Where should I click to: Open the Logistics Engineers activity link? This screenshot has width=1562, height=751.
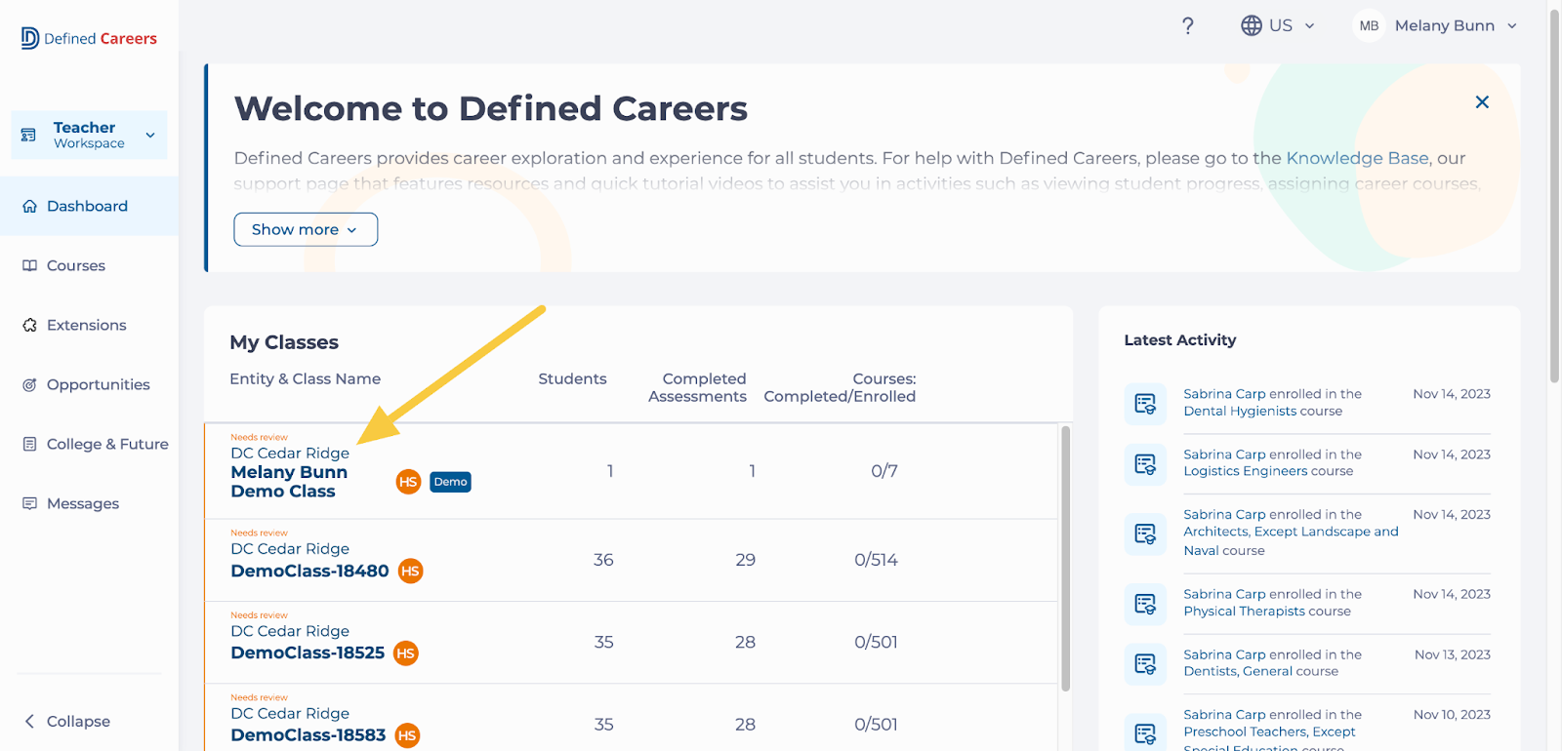click(1246, 471)
